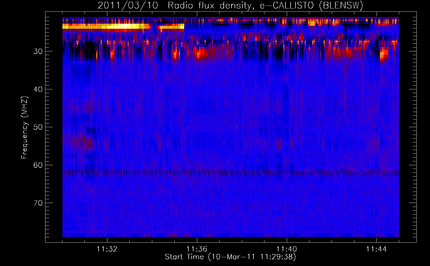
Task: Click the 30 MHz frequency label
Action: click(x=38, y=51)
